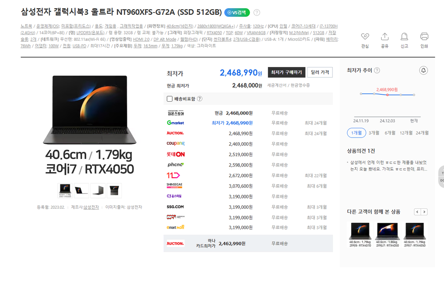Click the 세금계산서 / 현금영수증 text

(288, 85)
